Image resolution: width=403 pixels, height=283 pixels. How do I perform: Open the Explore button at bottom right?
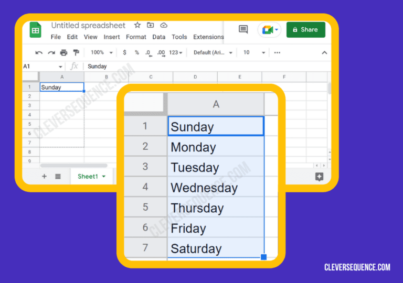pyautogui.click(x=319, y=177)
